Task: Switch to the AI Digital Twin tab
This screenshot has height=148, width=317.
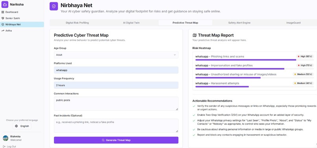Action: 131,23
